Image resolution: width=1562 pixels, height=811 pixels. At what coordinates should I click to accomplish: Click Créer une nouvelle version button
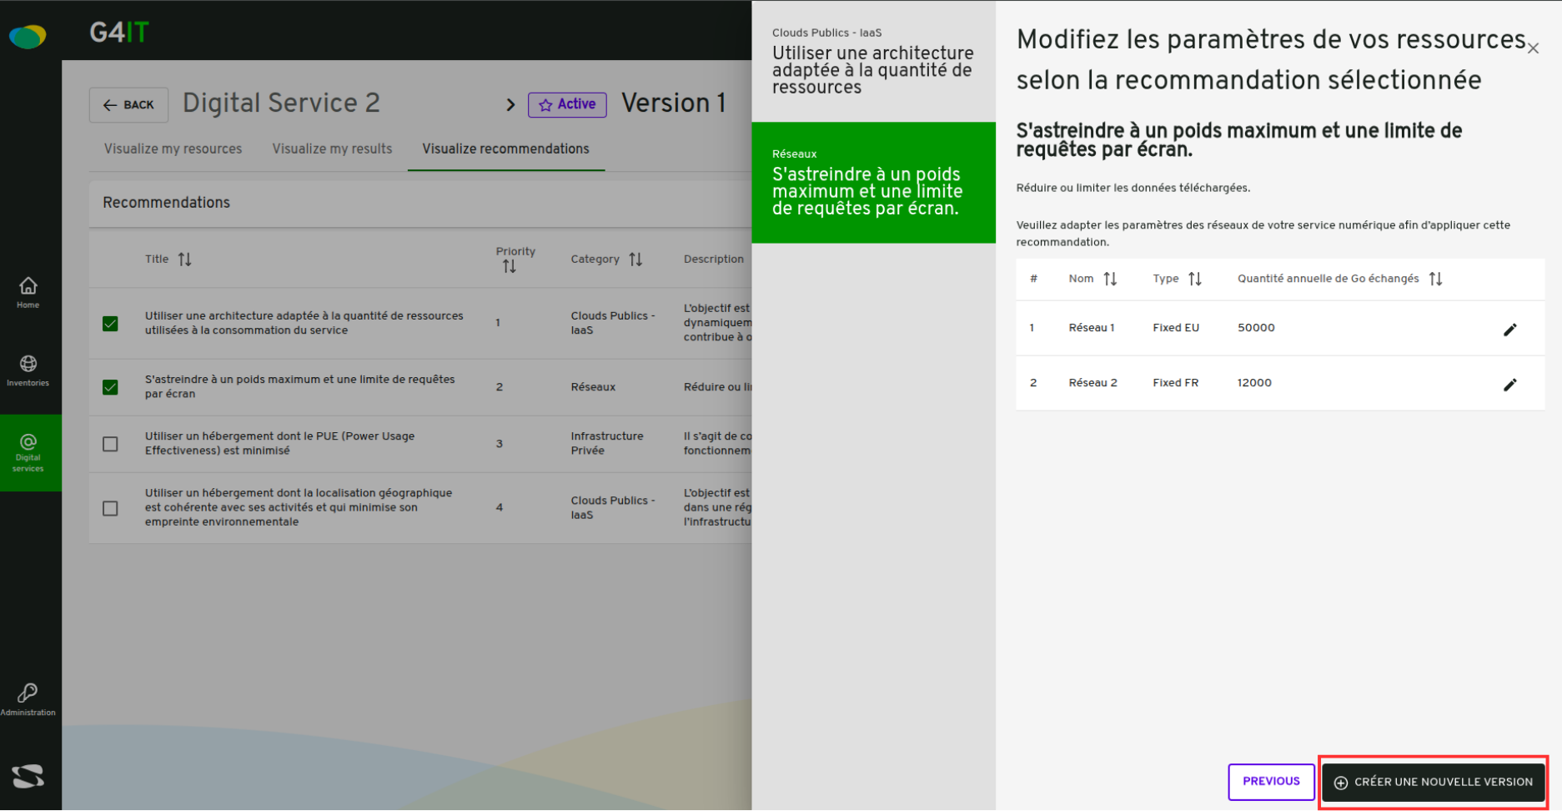[x=1433, y=783]
